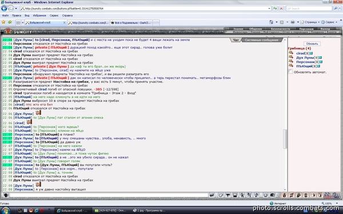The width and height of the screenshot is (343, 214).
Task: Click the Обновить button
Action: pyautogui.click(x=312, y=44)
